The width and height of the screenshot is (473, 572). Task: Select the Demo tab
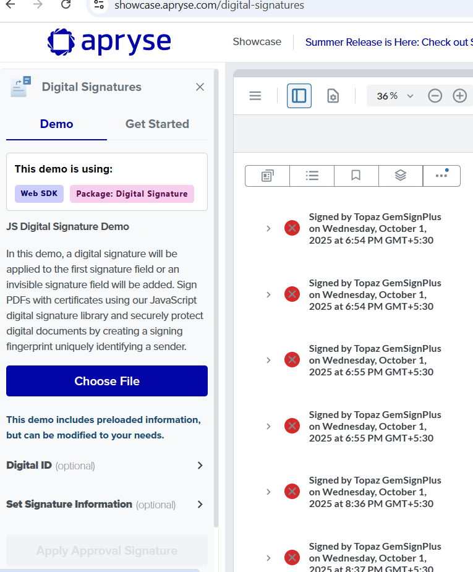click(56, 124)
